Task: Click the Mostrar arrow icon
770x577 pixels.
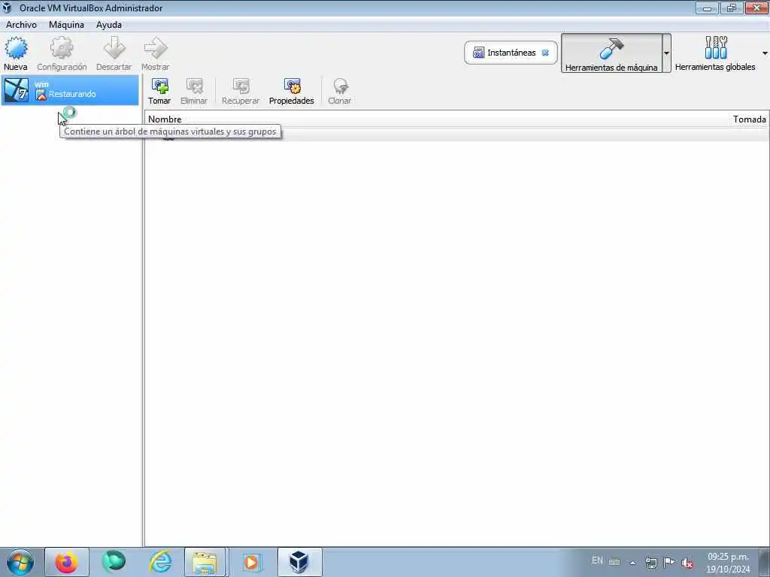Action: [x=156, y=48]
